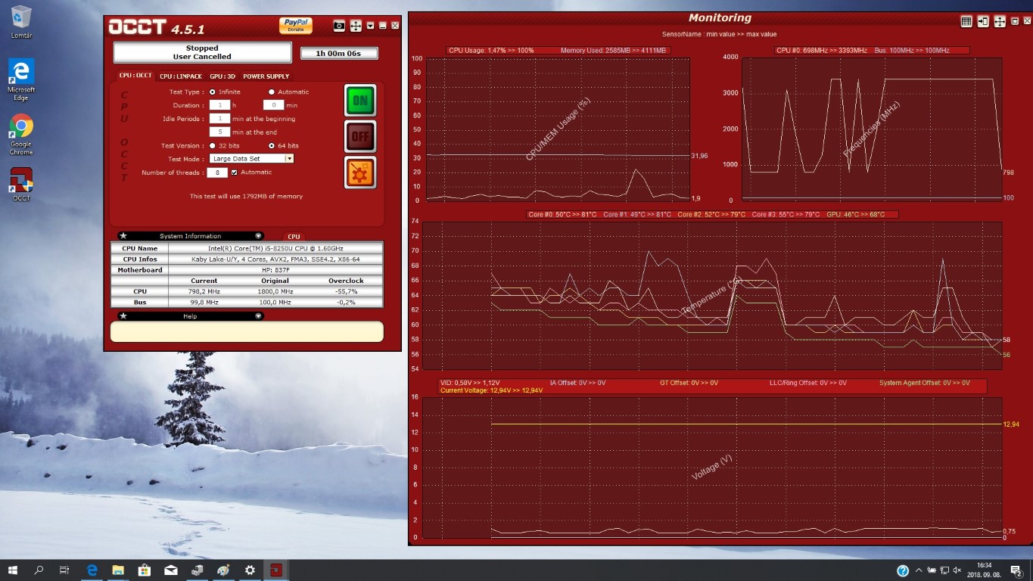This screenshot has height=581, width=1033.
Task: Open File Explorer from the taskbar
Action: [118, 570]
